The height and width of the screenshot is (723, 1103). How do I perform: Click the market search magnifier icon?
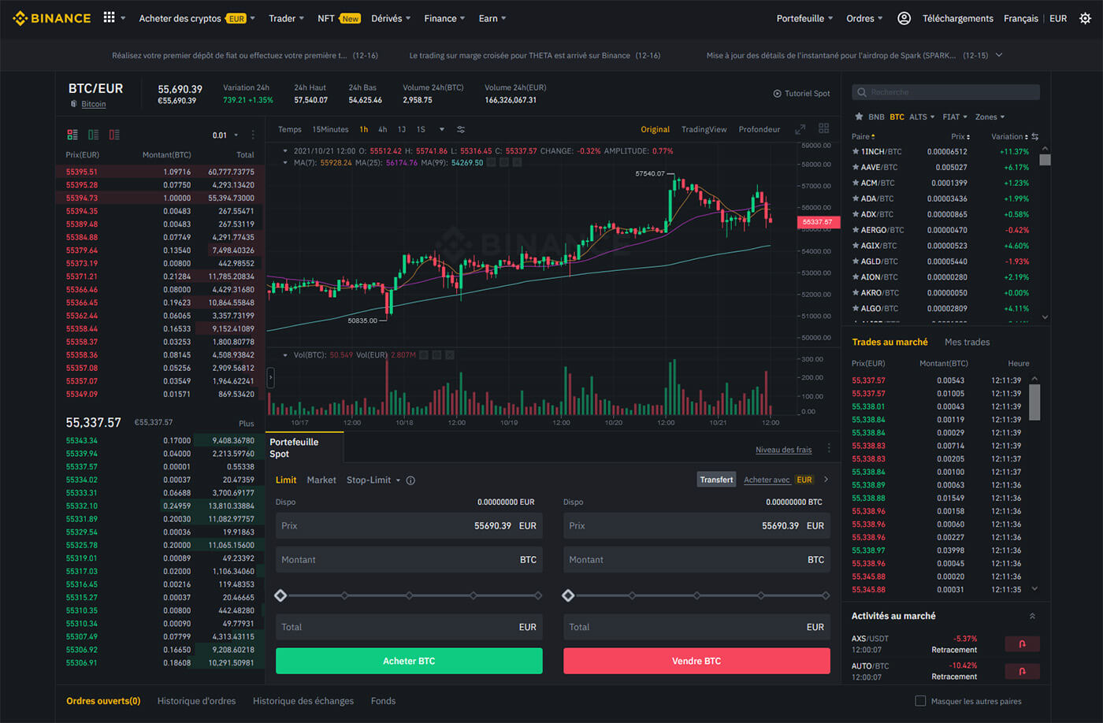pyautogui.click(x=862, y=92)
